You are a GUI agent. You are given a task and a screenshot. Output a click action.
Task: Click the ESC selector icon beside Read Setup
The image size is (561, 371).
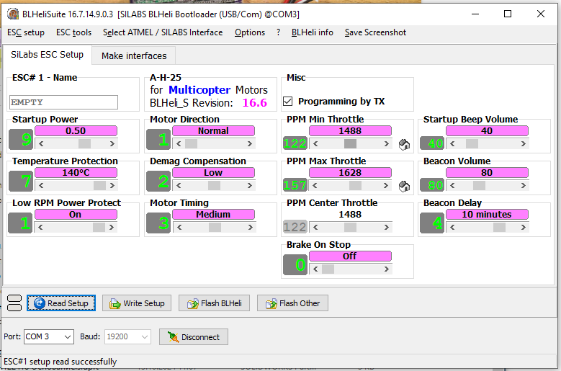click(x=14, y=303)
